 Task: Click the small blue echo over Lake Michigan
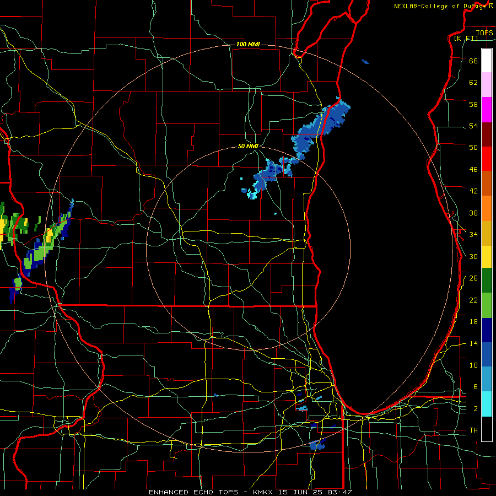pos(365,62)
